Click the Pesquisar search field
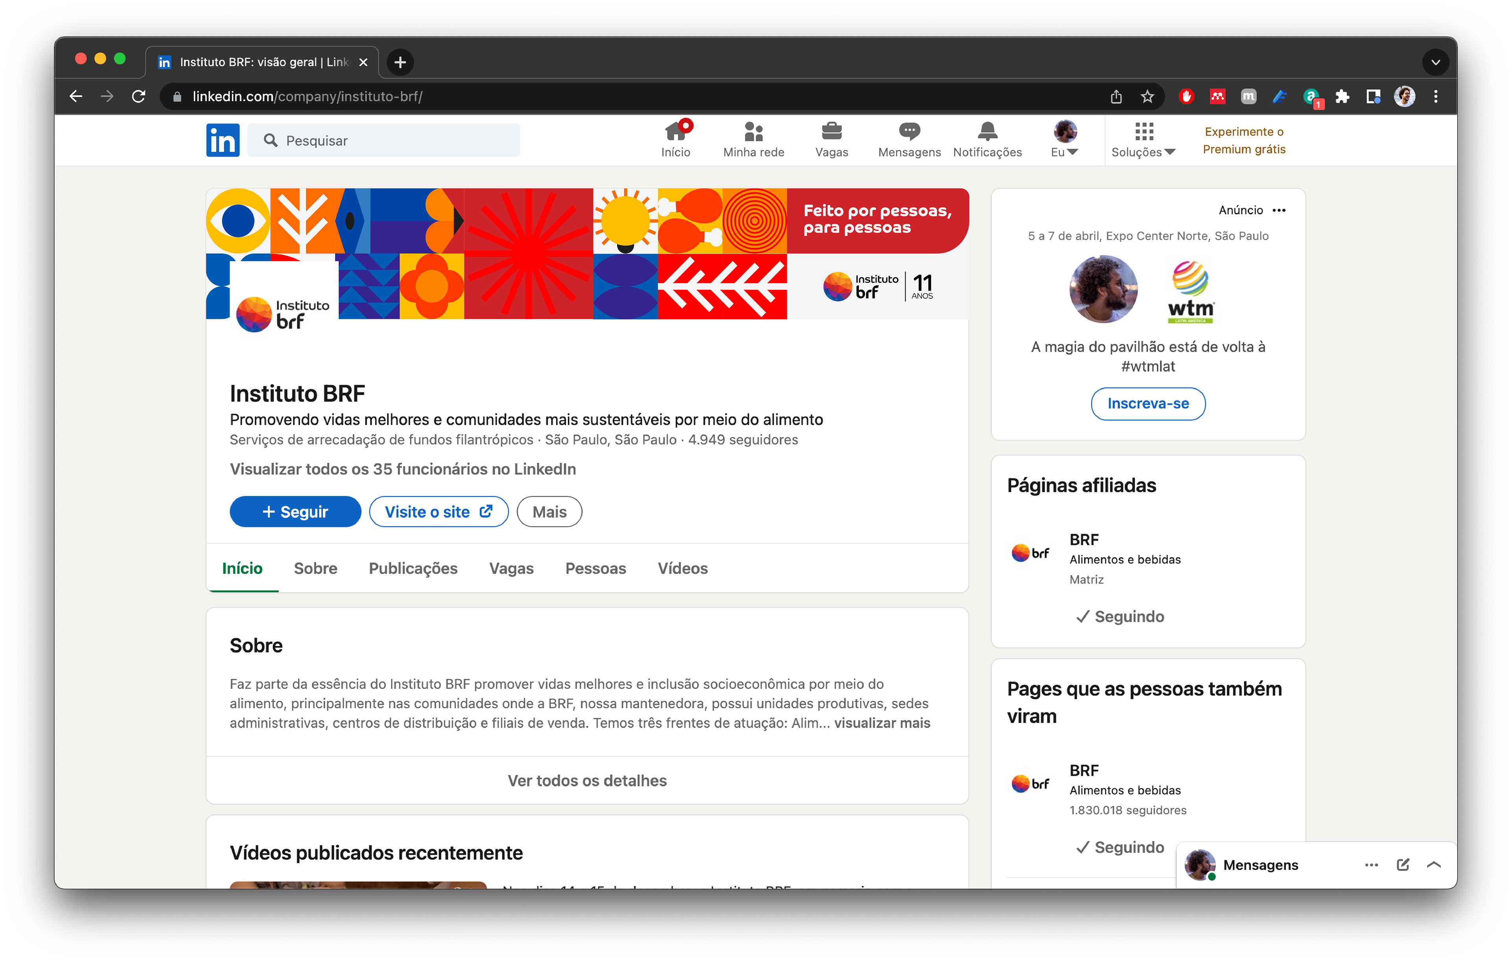Image resolution: width=1512 pixels, height=961 pixels. point(384,140)
